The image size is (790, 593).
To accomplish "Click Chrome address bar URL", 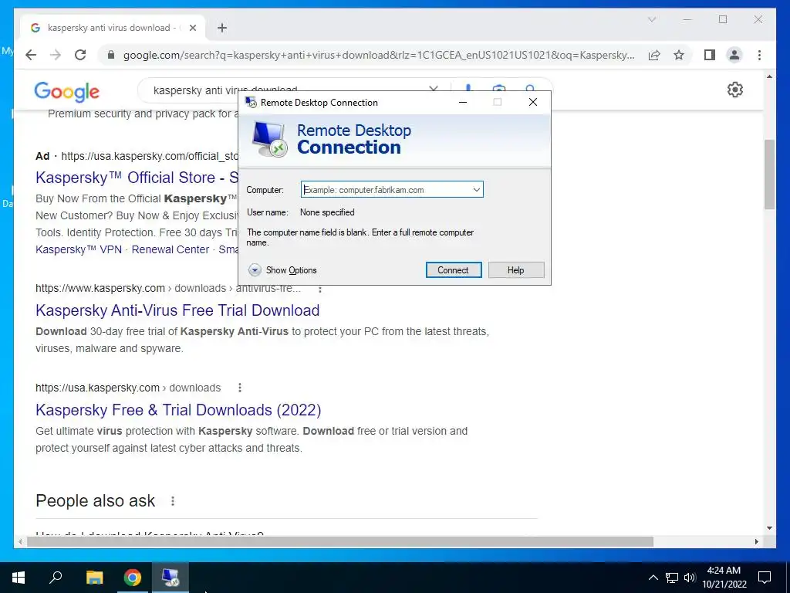I will coord(379,55).
